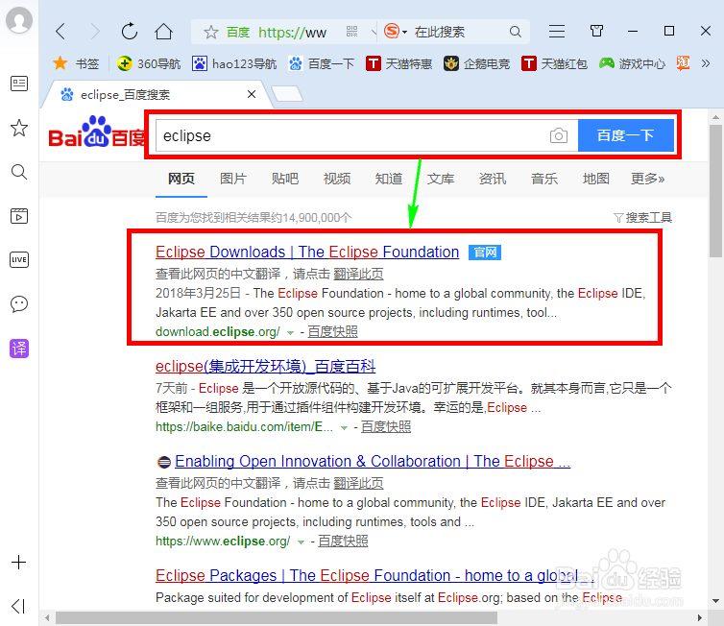Screen dimensions: 724x626
Task: Open hao123导航 bookmark
Action: pyautogui.click(x=234, y=63)
